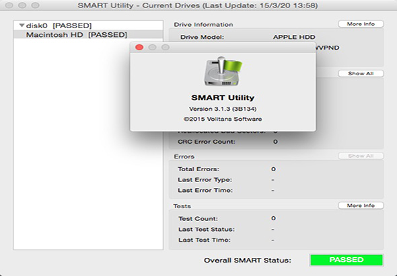The height and width of the screenshot is (276, 397).
Task: Click the green PASSED status indicator
Action: 347,260
